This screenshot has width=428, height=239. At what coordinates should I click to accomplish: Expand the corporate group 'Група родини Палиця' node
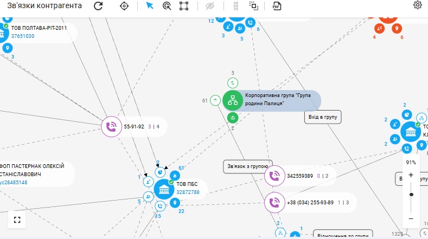(x=233, y=100)
